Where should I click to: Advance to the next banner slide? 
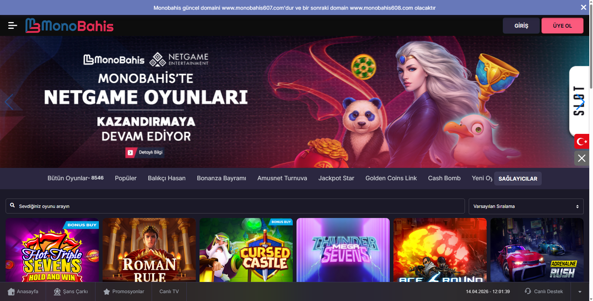point(580,102)
